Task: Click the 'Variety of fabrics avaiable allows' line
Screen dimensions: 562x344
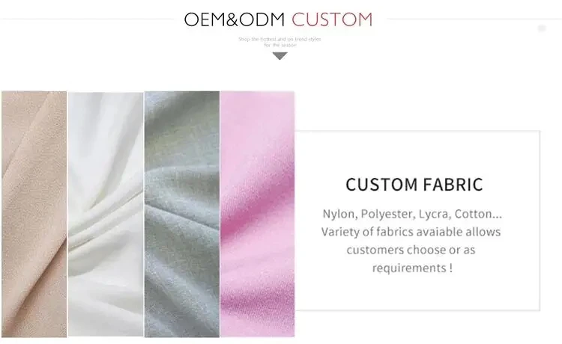Action: 411,232
